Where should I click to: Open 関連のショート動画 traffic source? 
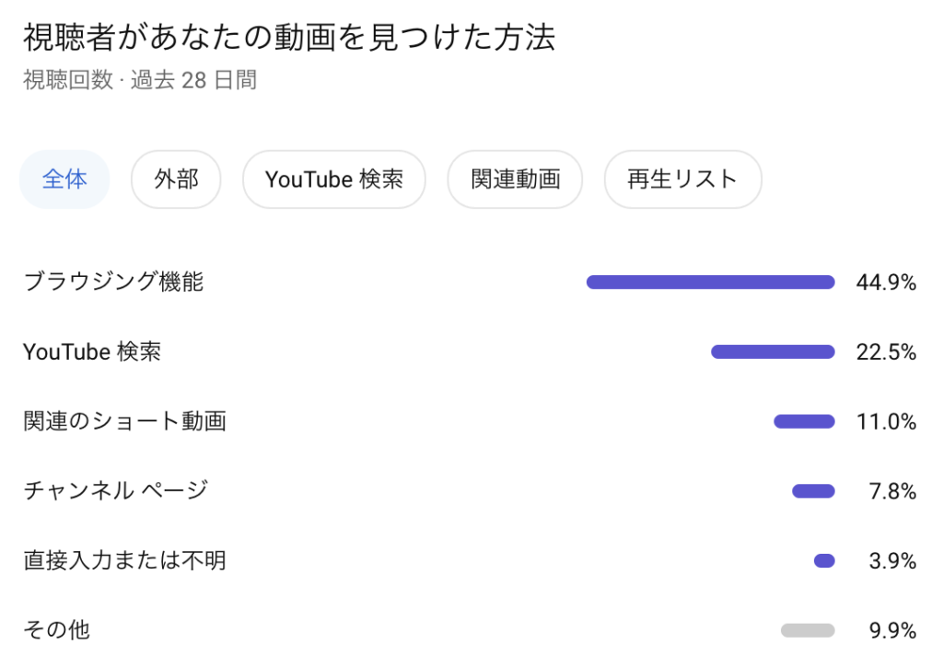(124, 421)
